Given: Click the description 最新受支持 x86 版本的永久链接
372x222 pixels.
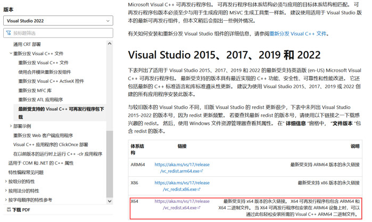Looking at the screenshot, I should click(329, 183).
